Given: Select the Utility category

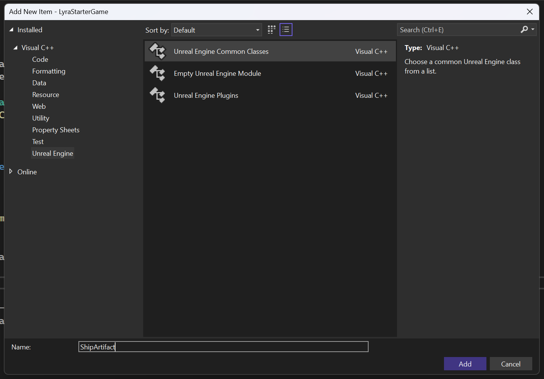Looking at the screenshot, I should [x=41, y=118].
